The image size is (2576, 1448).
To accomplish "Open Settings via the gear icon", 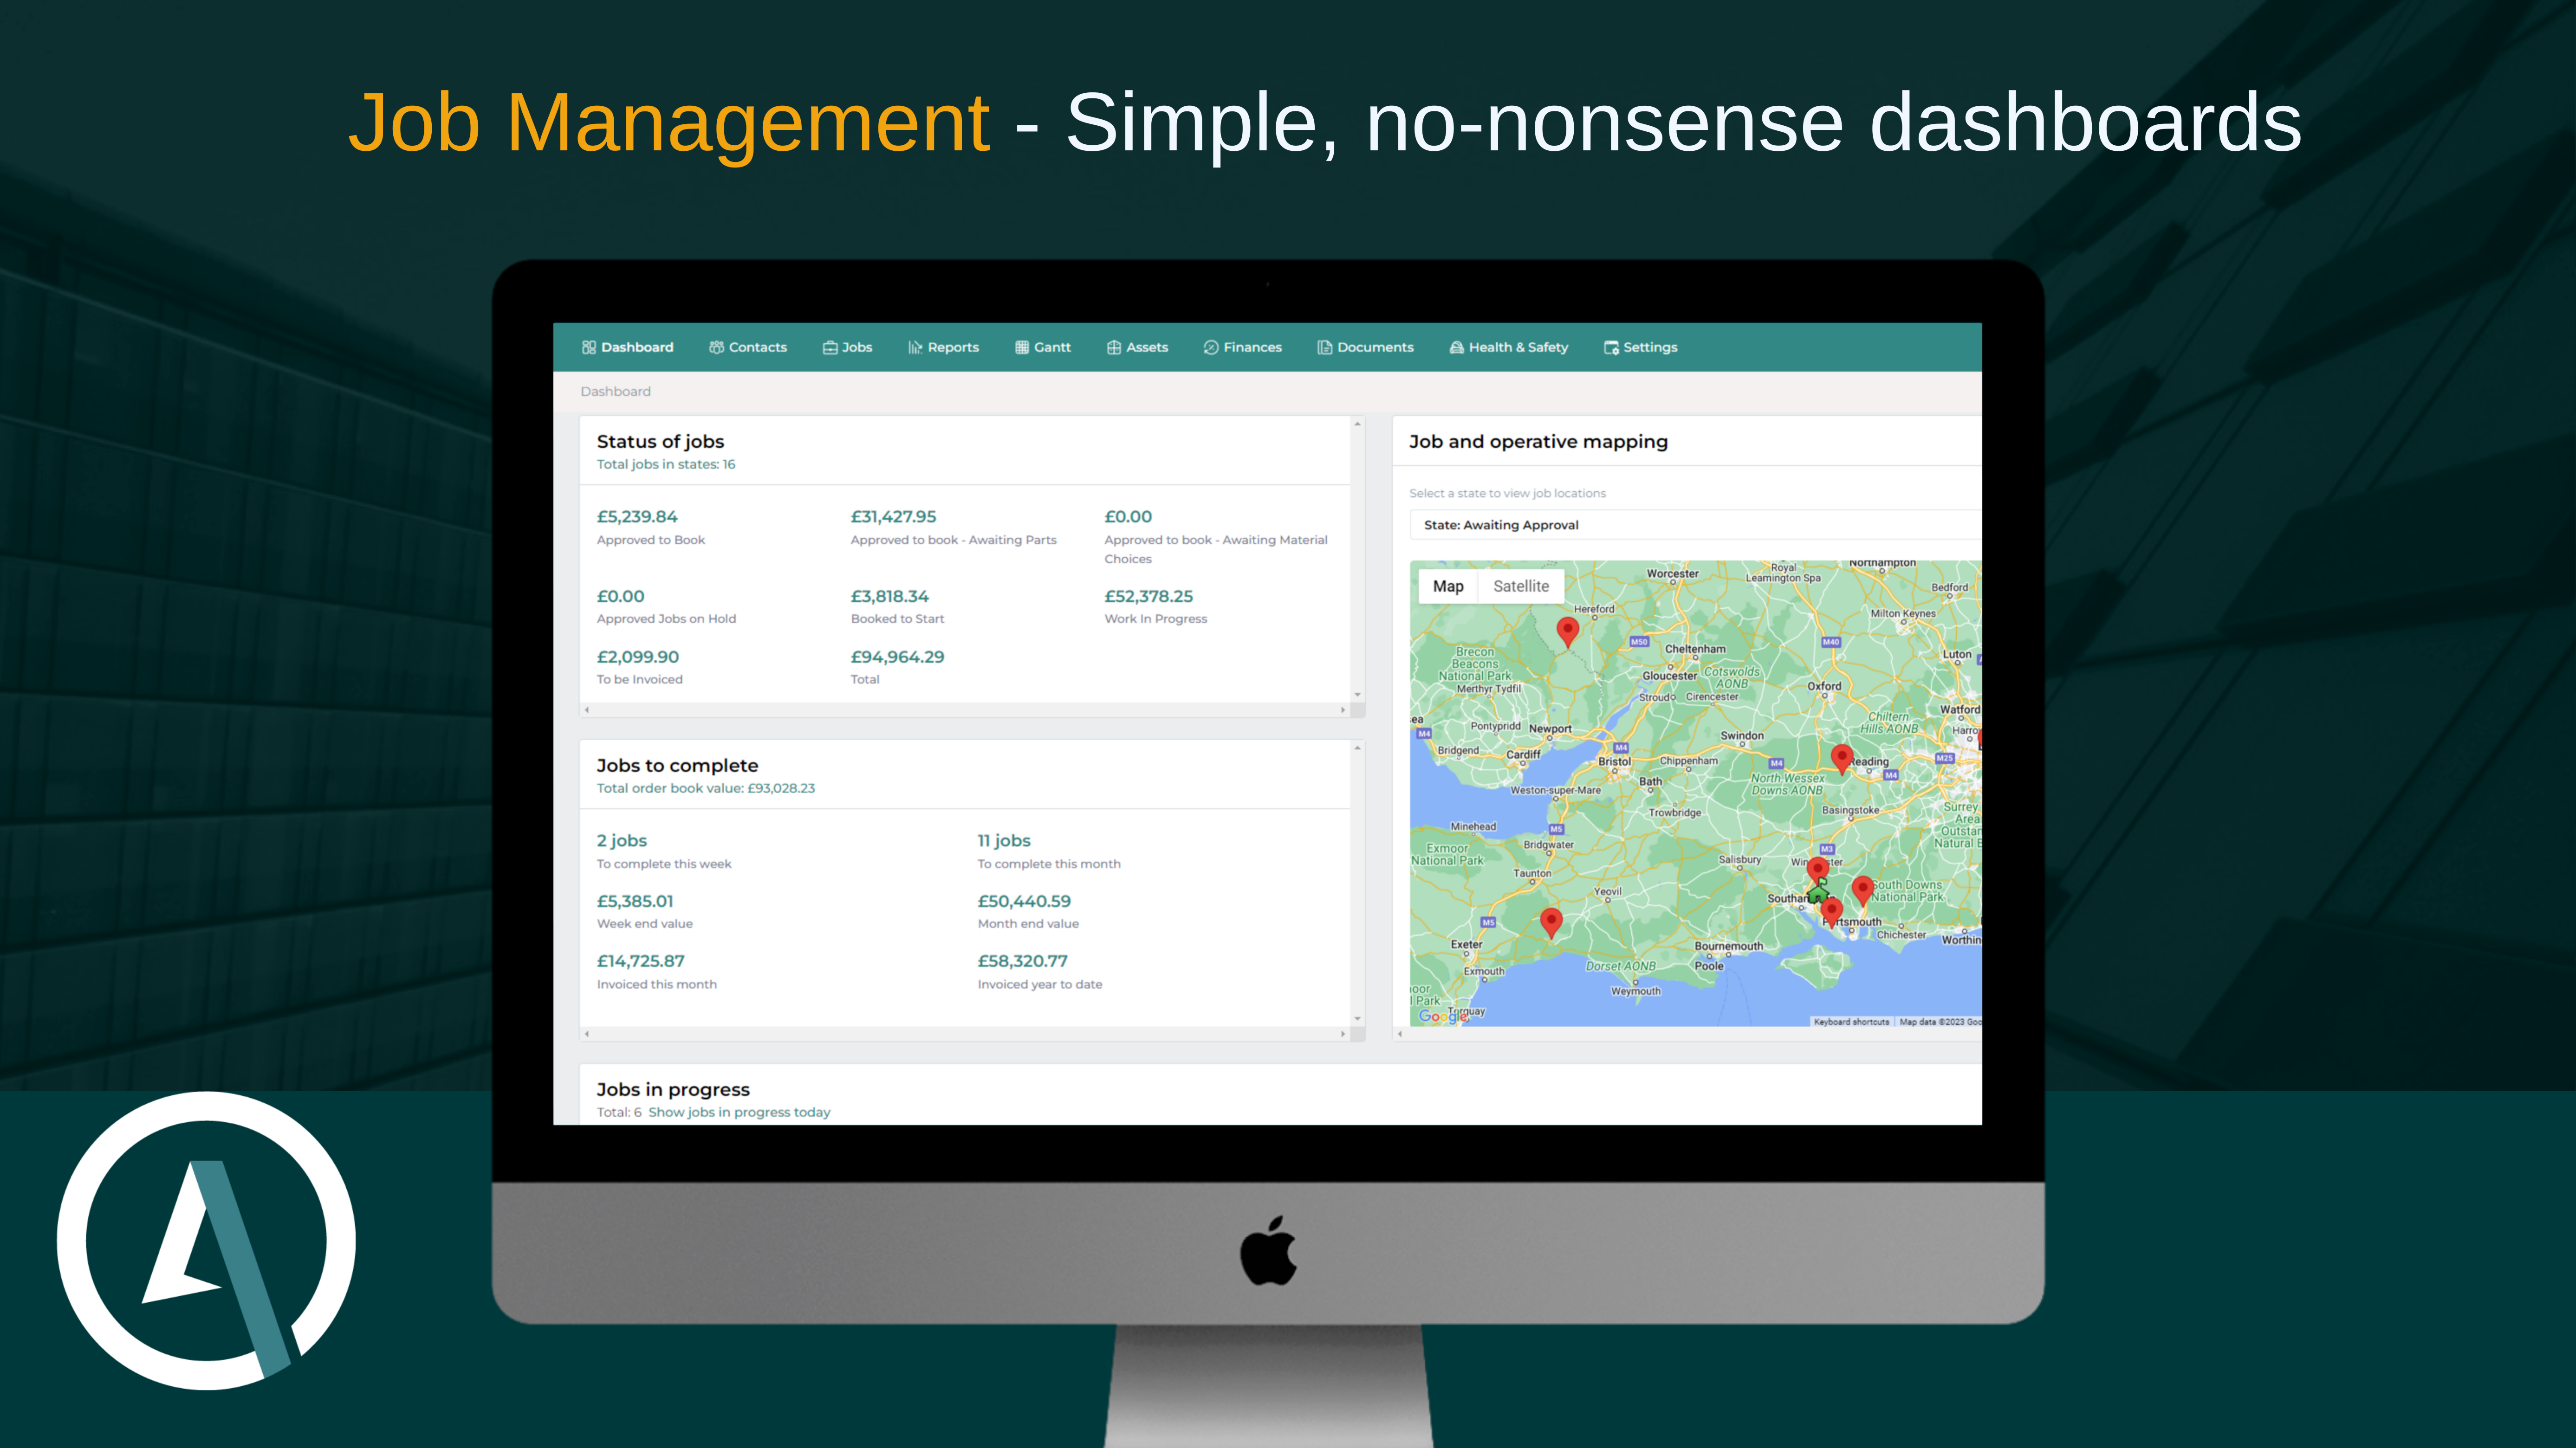I will tap(1611, 347).
